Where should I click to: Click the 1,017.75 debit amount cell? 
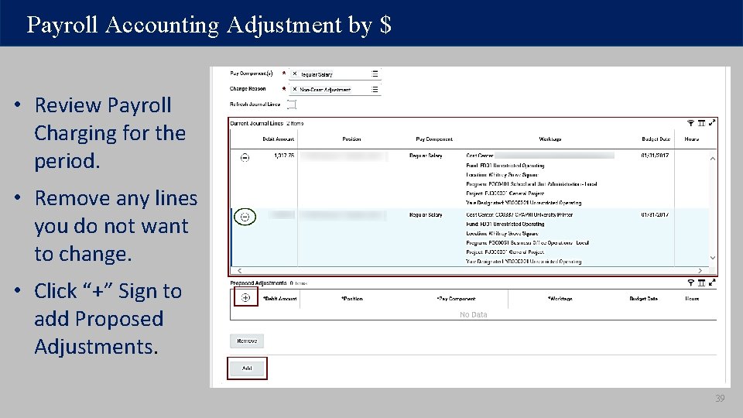pyautogui.click(x=284, y=156)
